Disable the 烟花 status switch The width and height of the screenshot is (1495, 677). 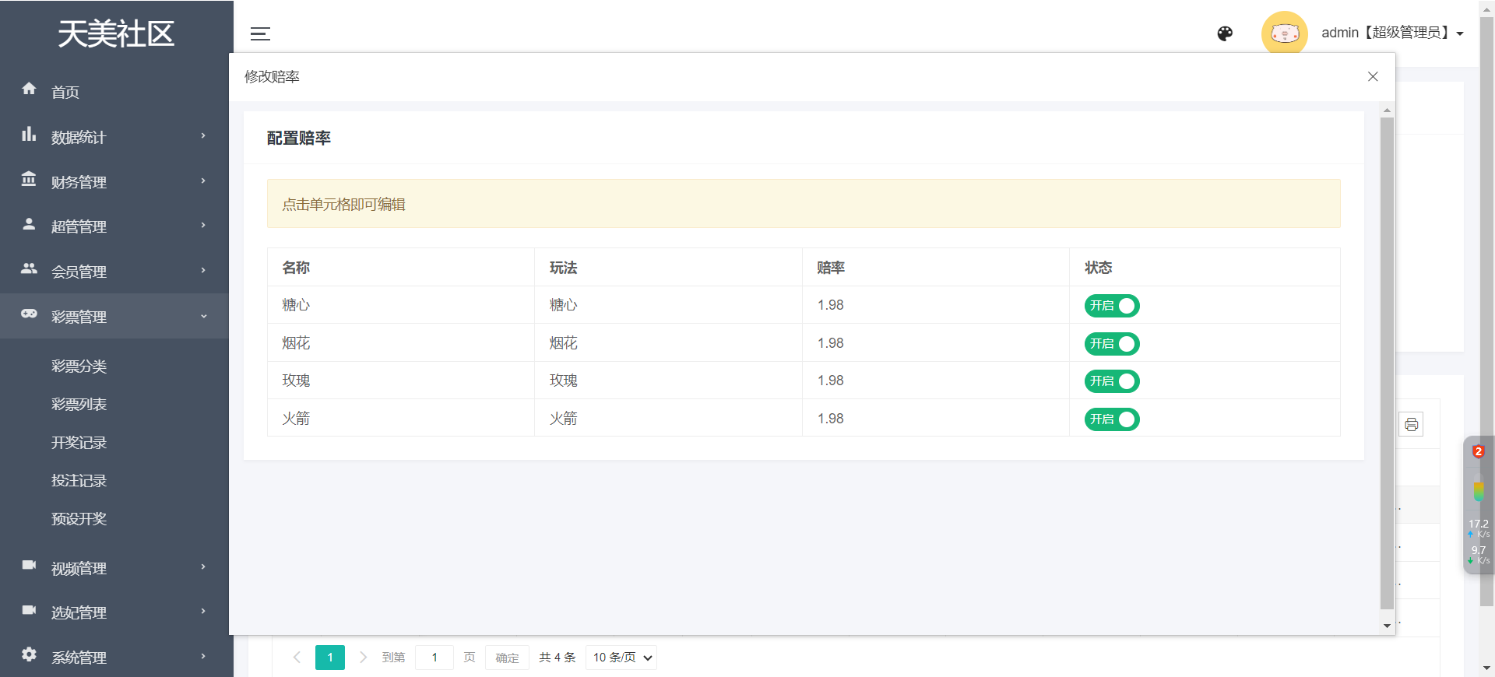click(x=1112, y=344)
